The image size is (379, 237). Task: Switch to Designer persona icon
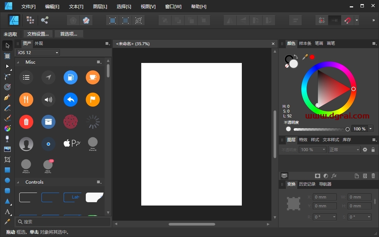tap(14, 20)
